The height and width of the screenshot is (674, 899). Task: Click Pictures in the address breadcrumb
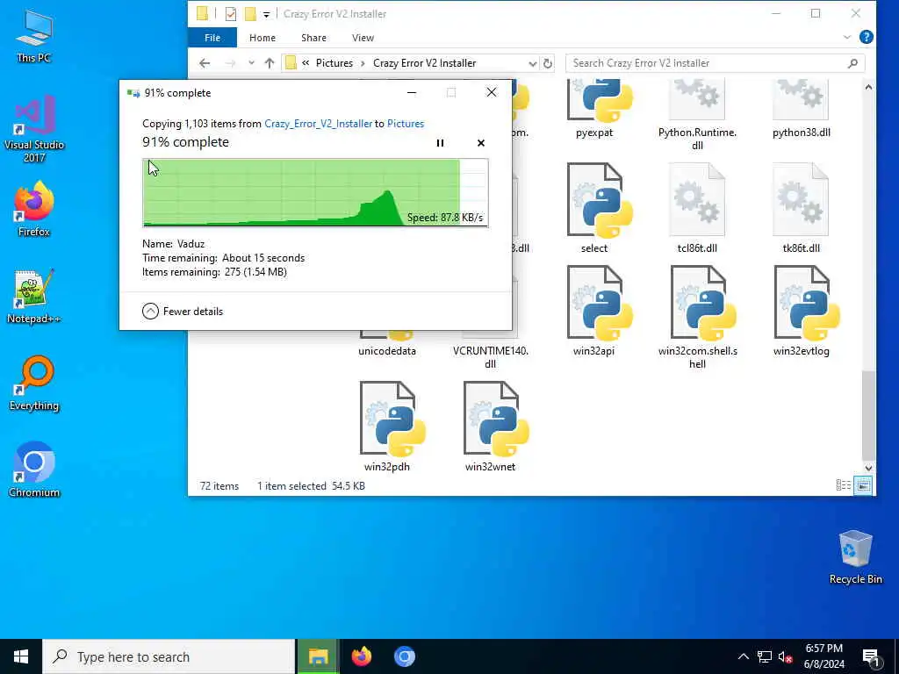pyautogui.click(x=334, y=63)
